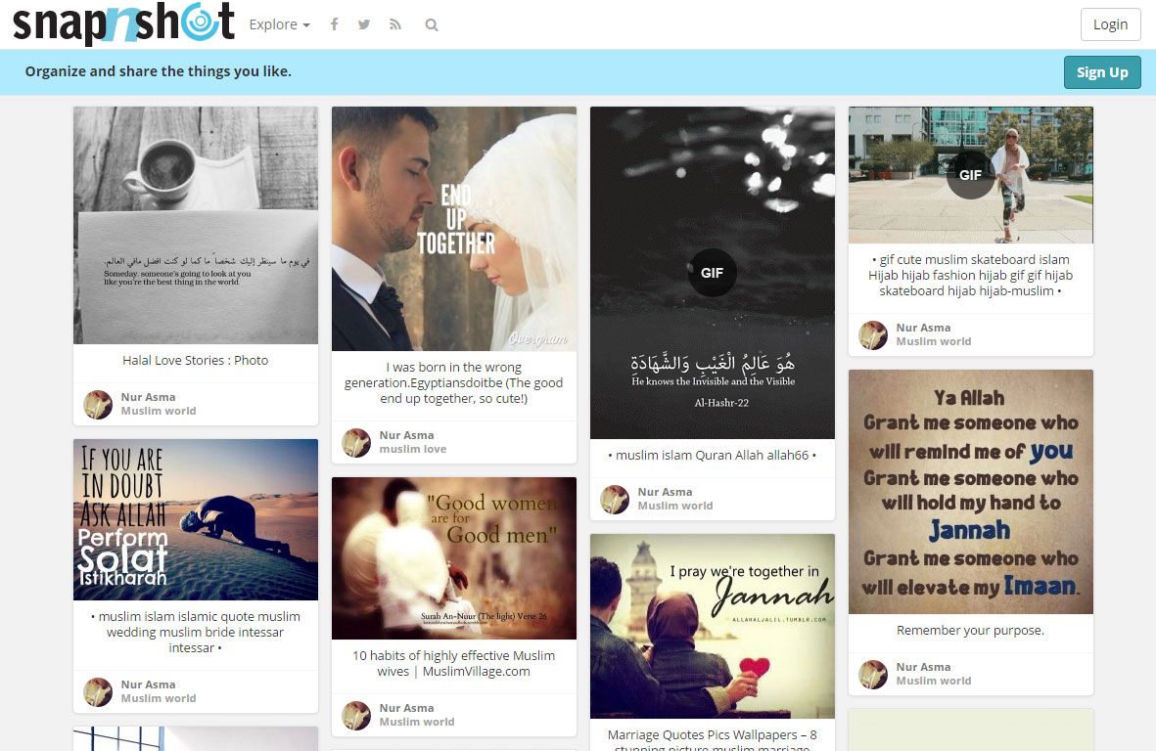Open the "Halal Love Stories : Photo" link
Image resolution: width=1156 pixels, height=751 pixels.
[195, 360]
